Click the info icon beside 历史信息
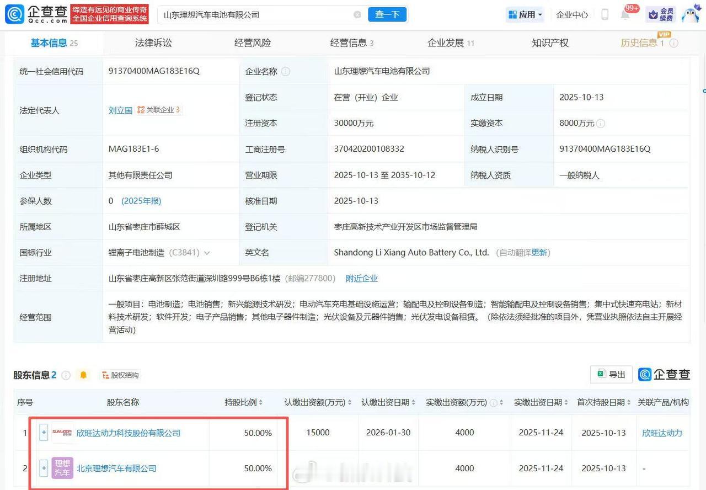This screenshot has height=490, width=706. pos(673,43)
